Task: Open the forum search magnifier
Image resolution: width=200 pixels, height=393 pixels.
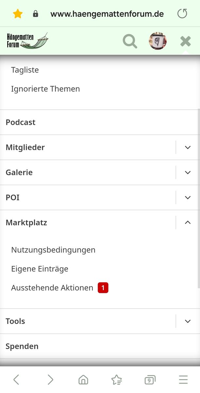Action: pos(130,41)
